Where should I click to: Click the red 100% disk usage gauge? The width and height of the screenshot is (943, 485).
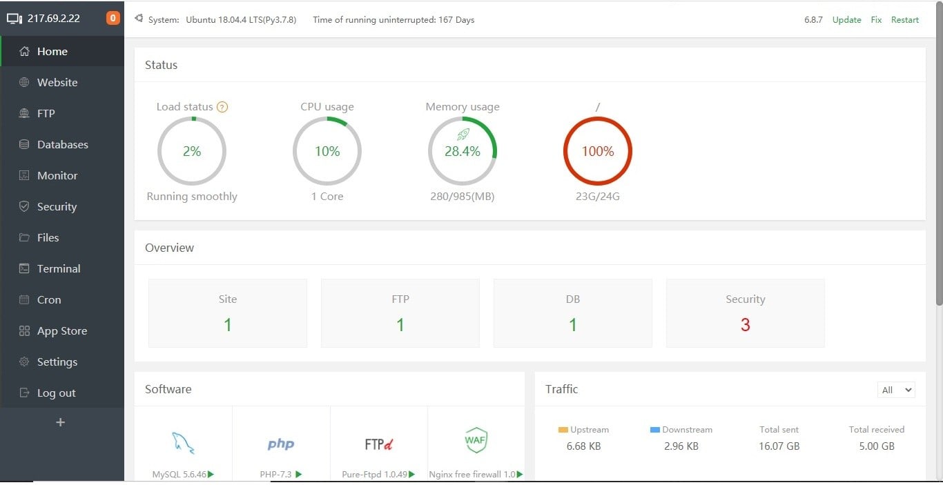click(x=598, y=151)
